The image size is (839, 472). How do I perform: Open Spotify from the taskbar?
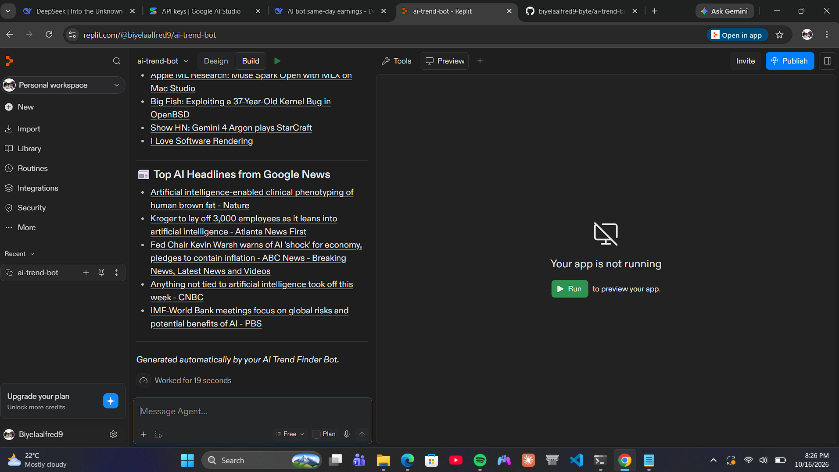(x=480, y=460)
